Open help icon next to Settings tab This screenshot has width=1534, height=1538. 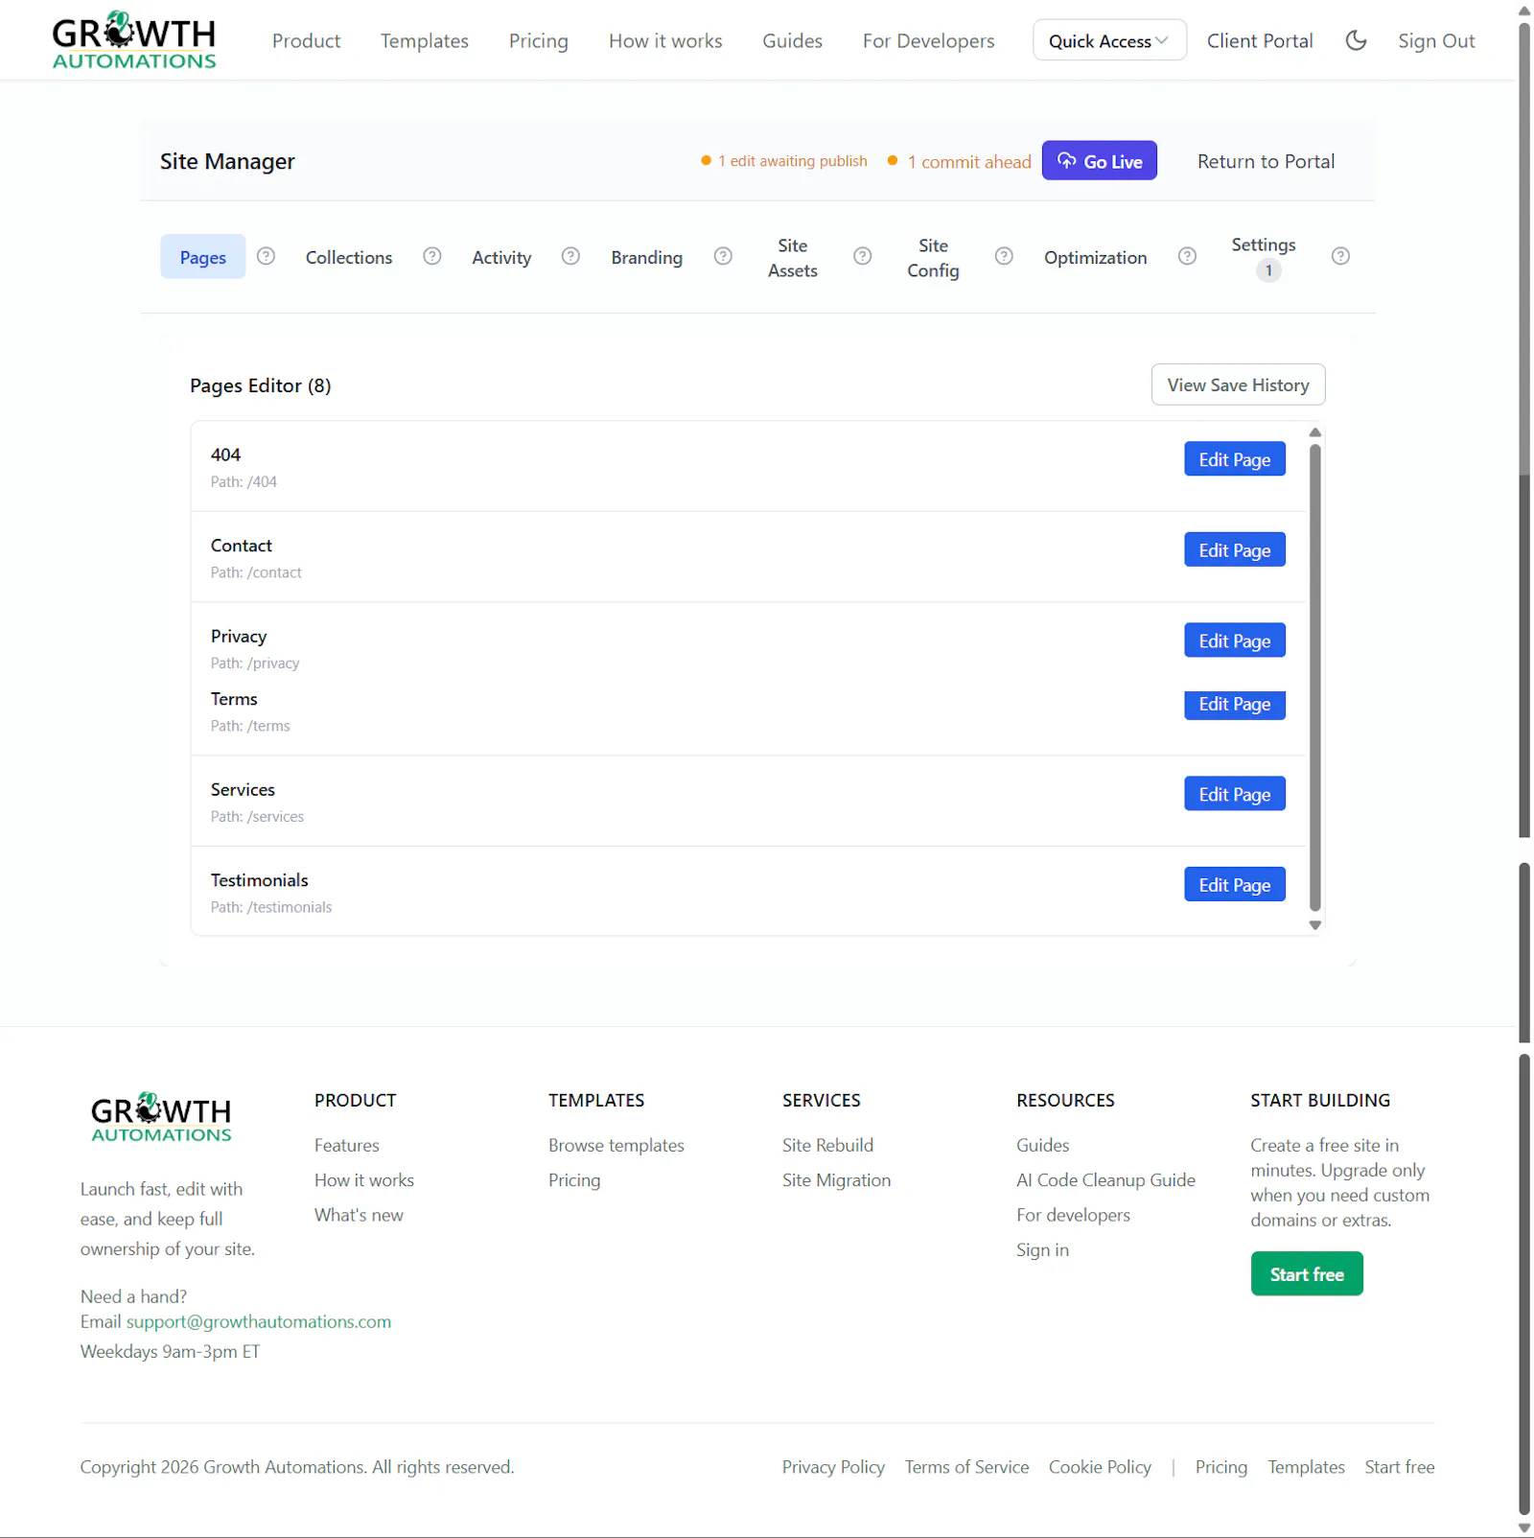click(1340, 256)
